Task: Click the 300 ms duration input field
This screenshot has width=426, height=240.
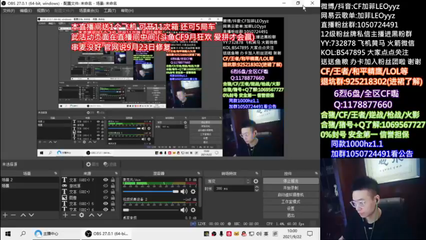Action: (234, 189)
